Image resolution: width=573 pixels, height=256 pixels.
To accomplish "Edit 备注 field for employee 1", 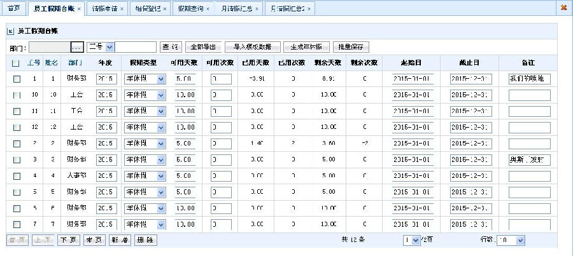I will coord(530,79).
